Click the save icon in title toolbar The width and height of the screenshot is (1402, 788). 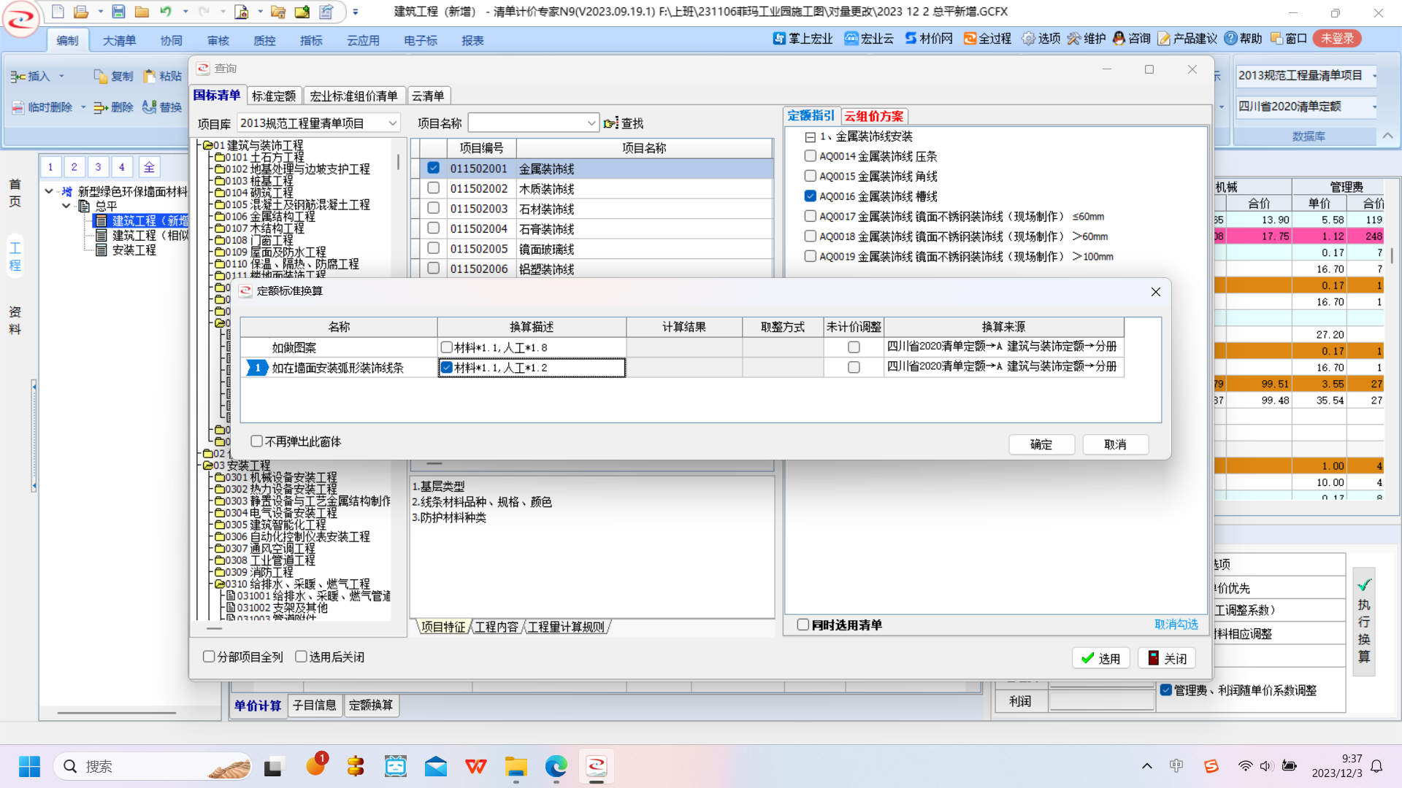pyautogui.click(x=118, y=12)
